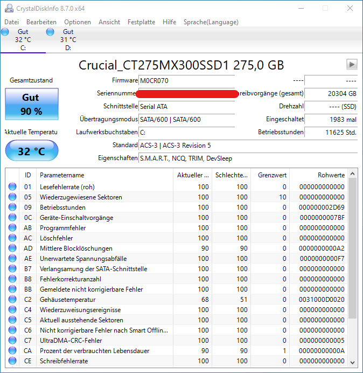This screenshot has height=373, width=363.
Task: Click status orb for Programmfehler row
Action: [x=12, y=227]
